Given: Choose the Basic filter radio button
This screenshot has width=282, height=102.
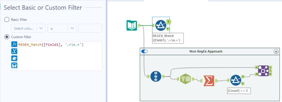Looking at the screenshot, I should pos(7,19).
